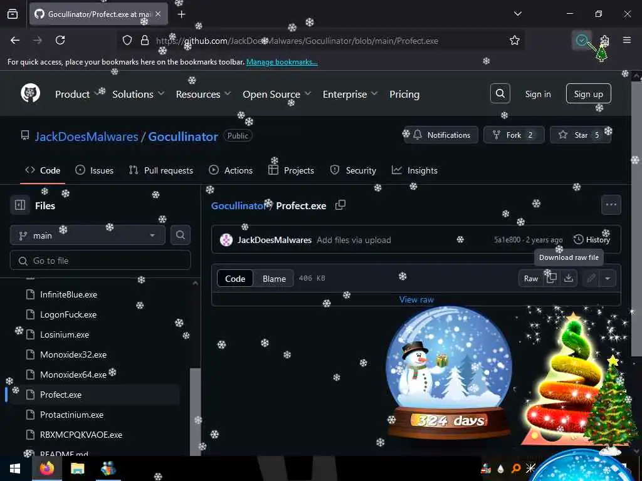Open the GitHub search icon button
The height and width of the screenshot is (481, 642).
coord(500,94)
